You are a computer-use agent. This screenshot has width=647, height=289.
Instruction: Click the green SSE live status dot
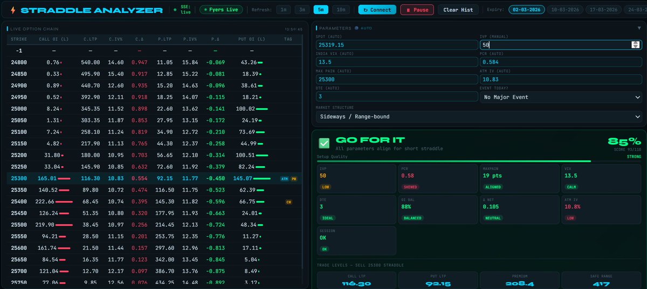pos(175,10)
